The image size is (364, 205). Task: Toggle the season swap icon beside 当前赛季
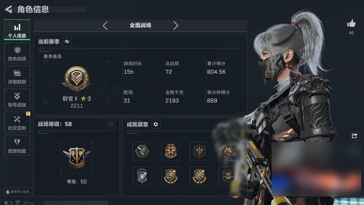67,42
